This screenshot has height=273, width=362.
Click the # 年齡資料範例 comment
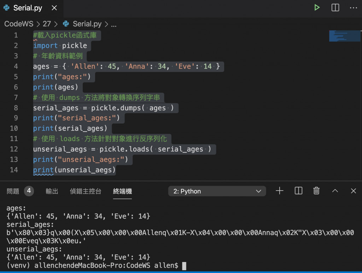coord(58,56)
